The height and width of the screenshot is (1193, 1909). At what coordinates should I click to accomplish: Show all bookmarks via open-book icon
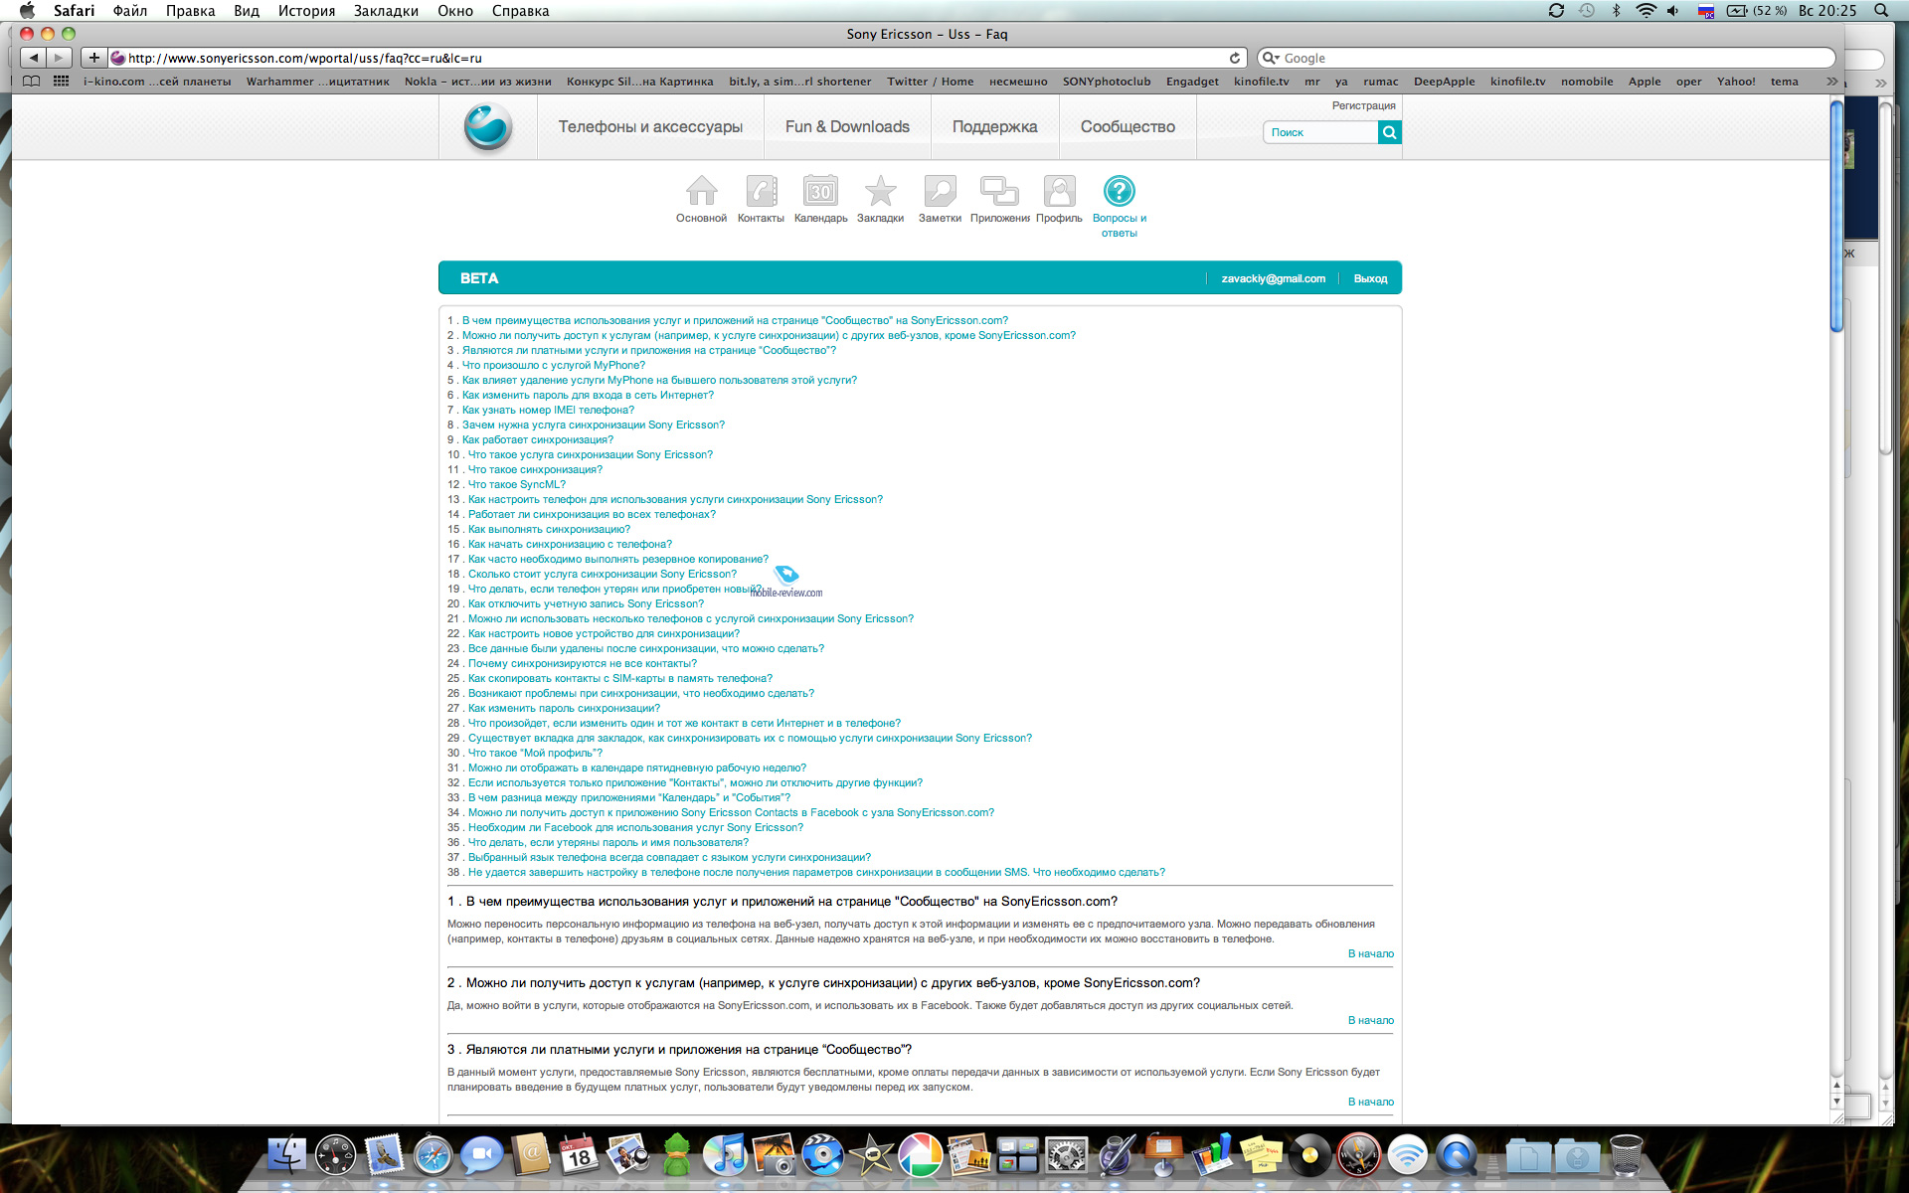tap(32, 82)
